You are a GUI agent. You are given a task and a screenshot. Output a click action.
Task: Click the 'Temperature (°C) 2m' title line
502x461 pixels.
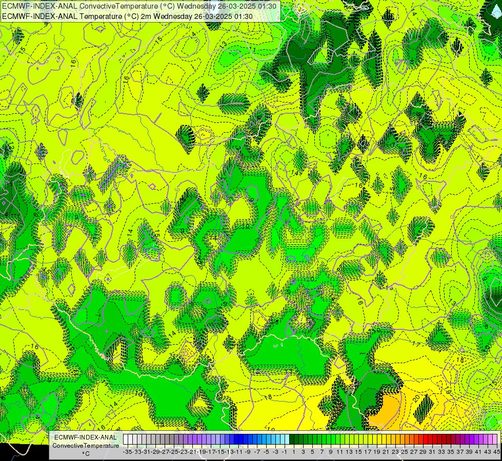(x=127, y=16)
